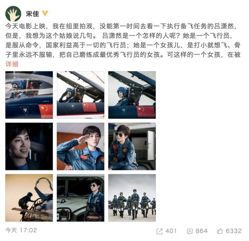Click the gold verified V badge
This screenshot has height=241, width=249.
[45, 14]
